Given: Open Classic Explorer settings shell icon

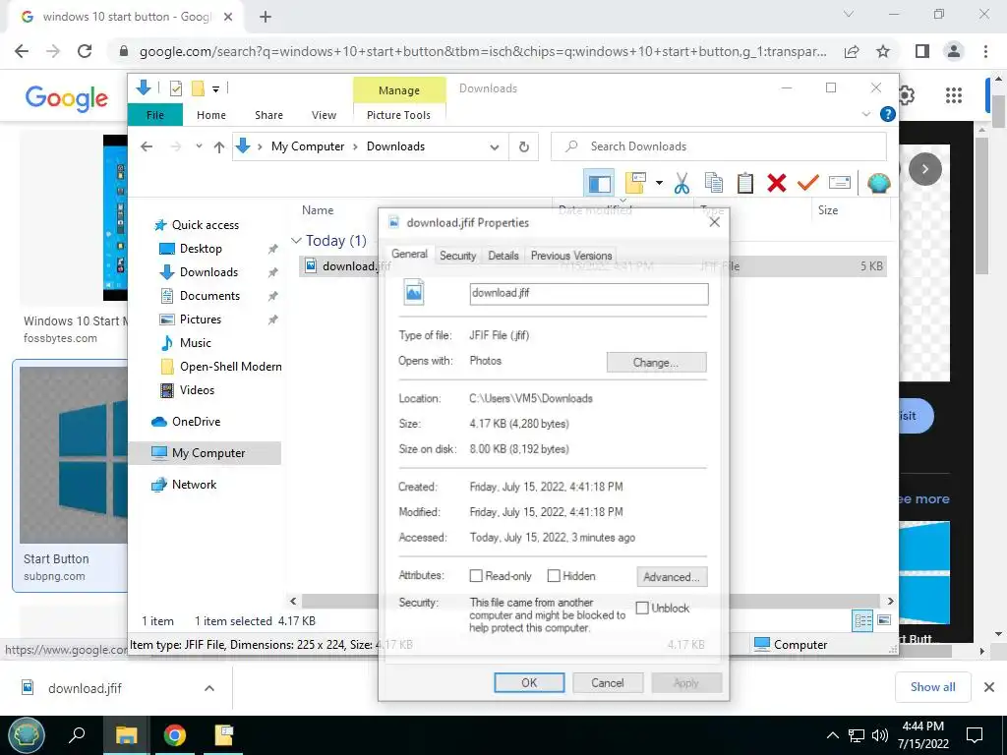Looking at the screenshot, I should click(x=878, y=183).
